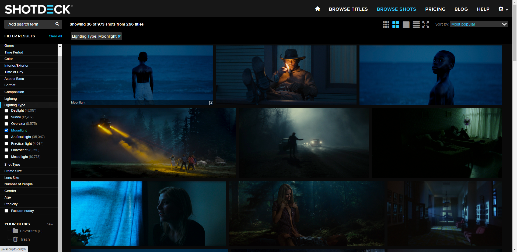The width and height of the screenshot is (517, 252).
Task: Open the Blog page
Action: click(461, 9)
